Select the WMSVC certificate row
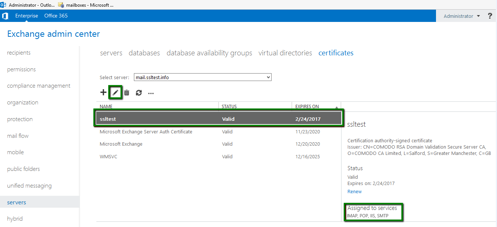Image resolution: width=497 pixels, height=227 pixels. (218, 157)
